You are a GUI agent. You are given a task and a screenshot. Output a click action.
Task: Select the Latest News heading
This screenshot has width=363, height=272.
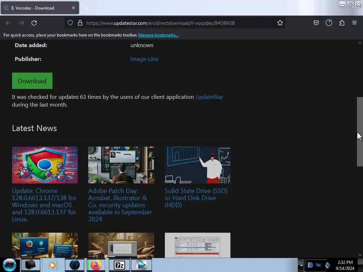click(34, 128)
